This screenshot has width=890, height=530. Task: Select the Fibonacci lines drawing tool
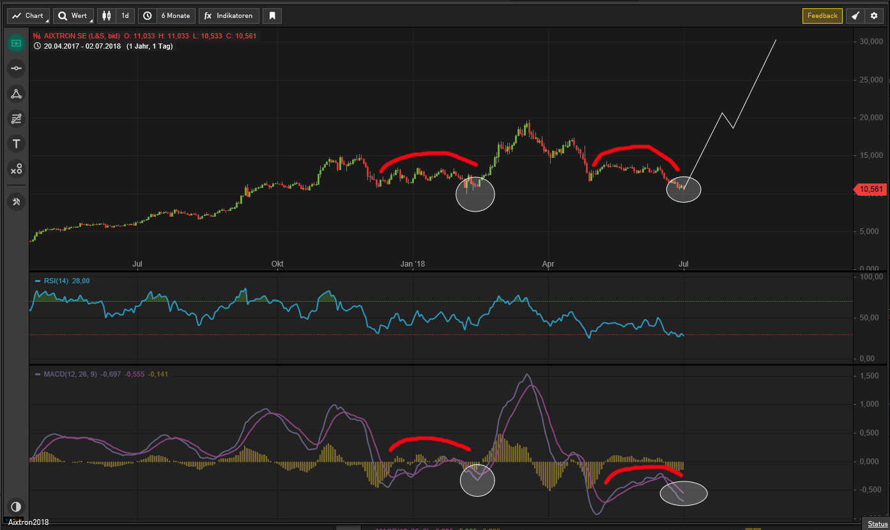pyautogui.click(x=16, y=118)
